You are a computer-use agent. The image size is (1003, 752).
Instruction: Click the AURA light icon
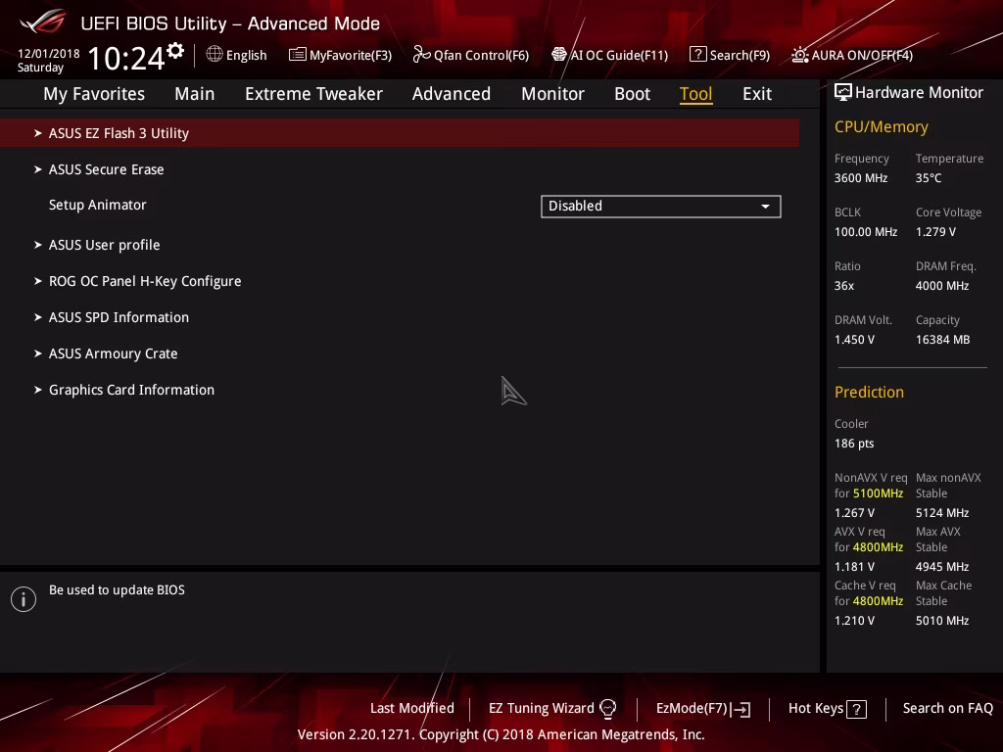(x=799, y=55)
